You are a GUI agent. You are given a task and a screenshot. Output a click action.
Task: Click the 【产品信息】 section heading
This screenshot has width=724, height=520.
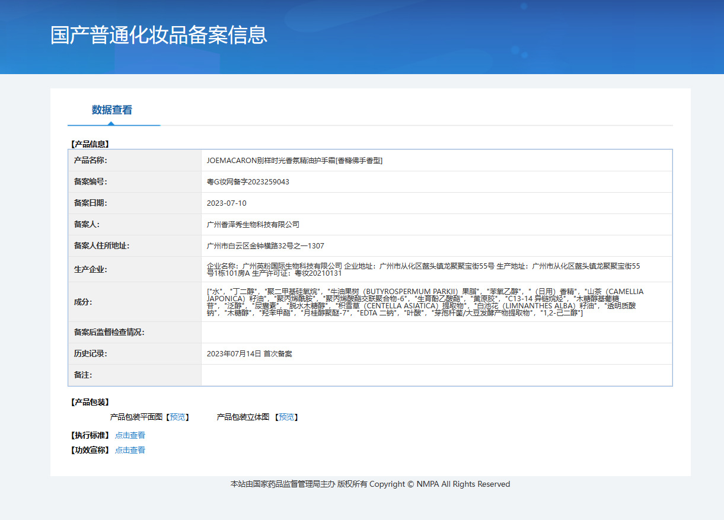90,143
